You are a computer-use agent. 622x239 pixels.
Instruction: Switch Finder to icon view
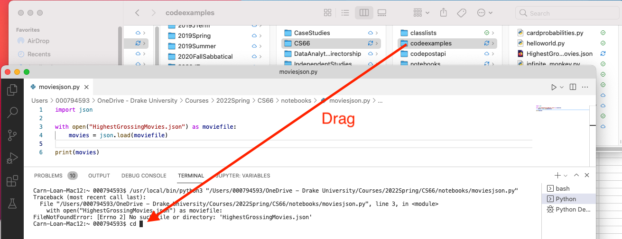327,13
